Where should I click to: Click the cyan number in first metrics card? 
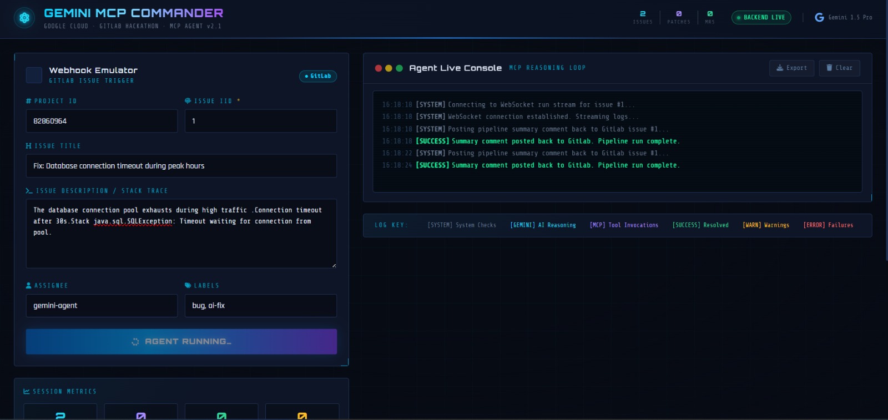(60, 416)
